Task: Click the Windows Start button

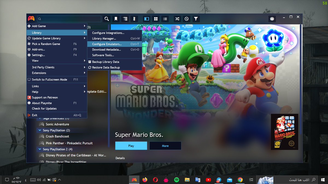Action: pyautogui.click(x=323, y=180)
